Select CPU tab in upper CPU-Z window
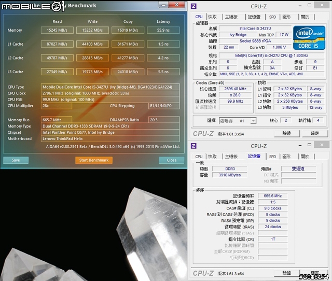The image size is (332, 281). [199, 17]
